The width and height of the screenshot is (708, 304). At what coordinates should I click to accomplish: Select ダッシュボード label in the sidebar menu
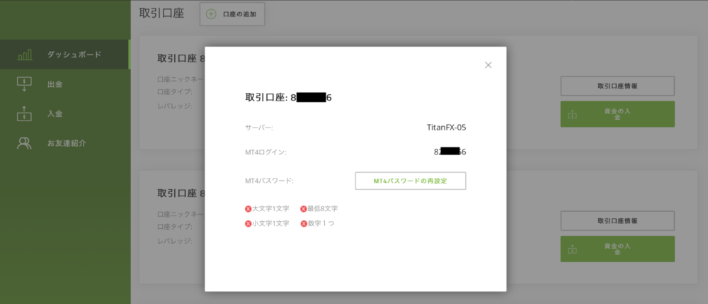point(74,55)
